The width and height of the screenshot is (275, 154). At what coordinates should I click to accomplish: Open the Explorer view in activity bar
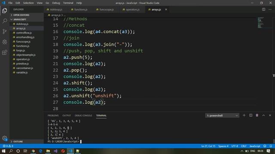point(5,11)
